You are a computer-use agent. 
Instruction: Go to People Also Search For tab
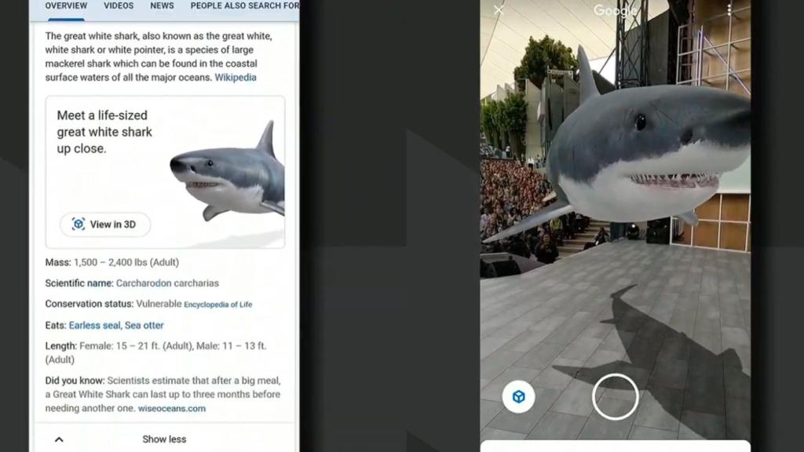(x=244, y=5)
